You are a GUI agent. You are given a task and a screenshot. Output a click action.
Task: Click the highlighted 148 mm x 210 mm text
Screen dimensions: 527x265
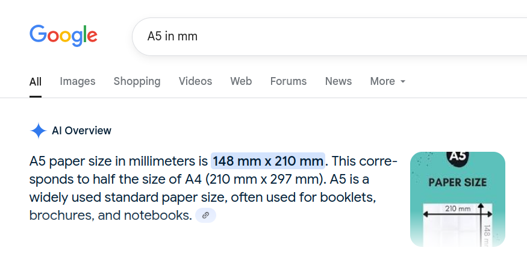click(268, 161)
